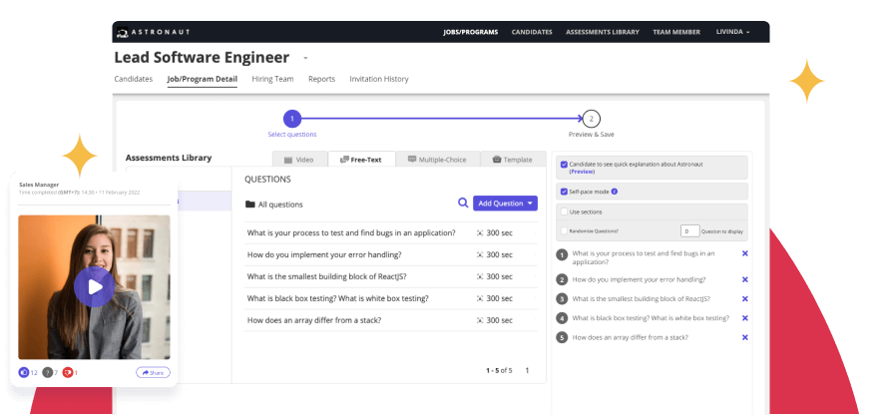Screen dimensions: 877x415
Task: Click the Question to display number field
Action: coord(690,231)
